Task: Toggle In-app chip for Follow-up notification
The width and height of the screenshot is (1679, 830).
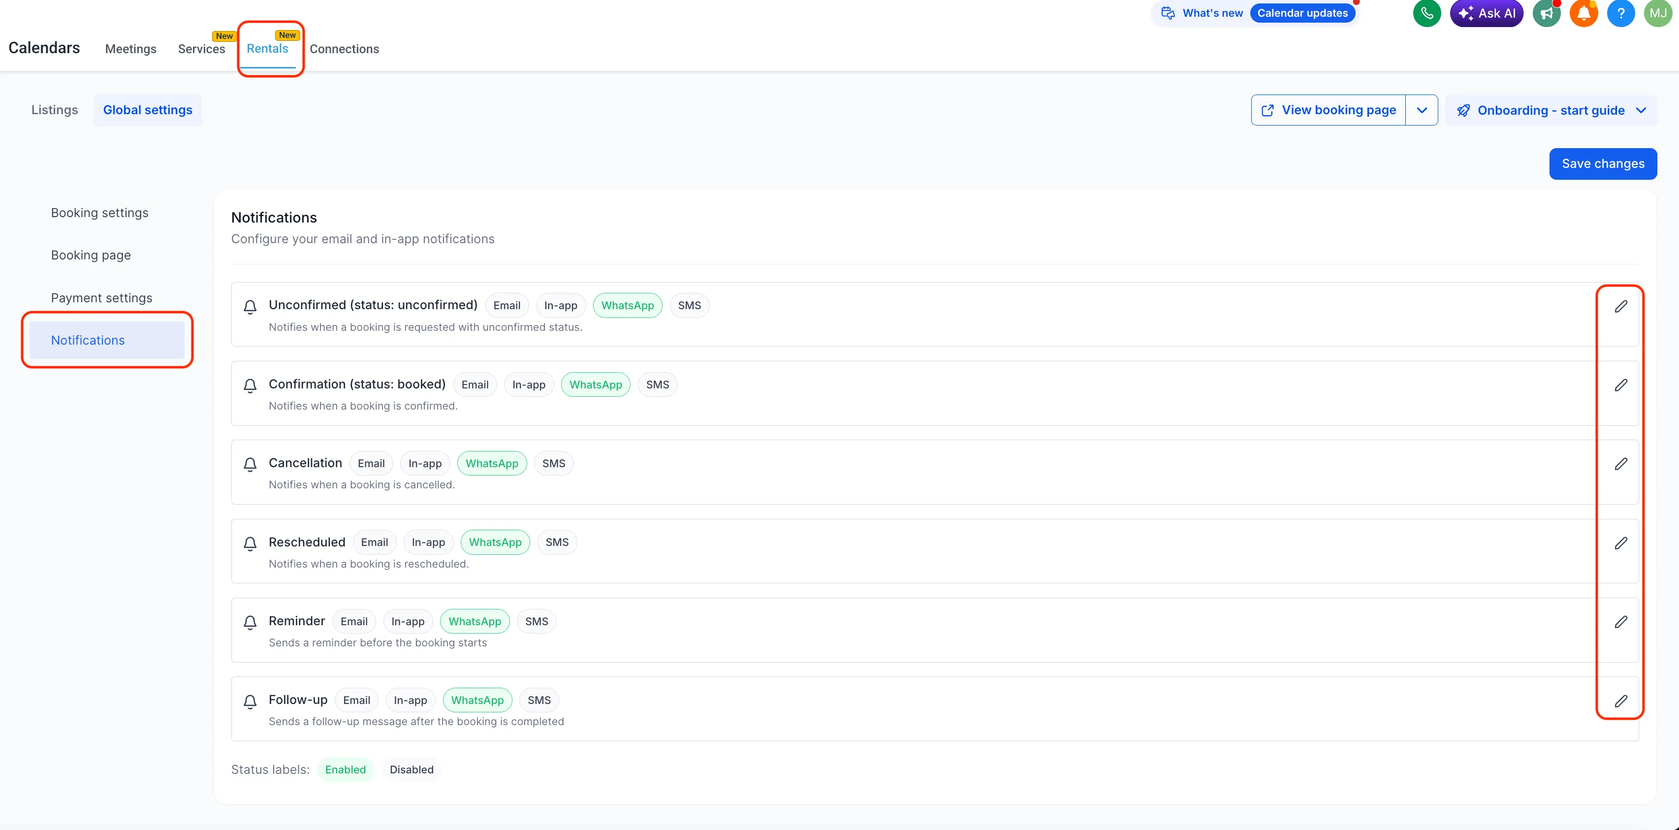Action: point(410,700)
